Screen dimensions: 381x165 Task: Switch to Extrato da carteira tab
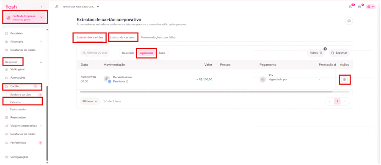click(x=122, y=37)
